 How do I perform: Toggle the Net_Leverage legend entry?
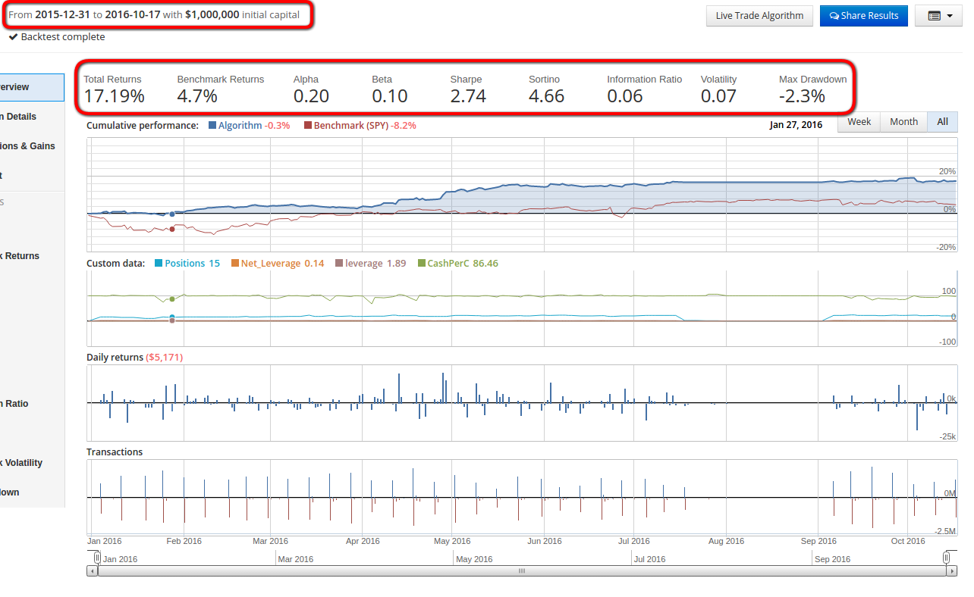coord(278,264)
